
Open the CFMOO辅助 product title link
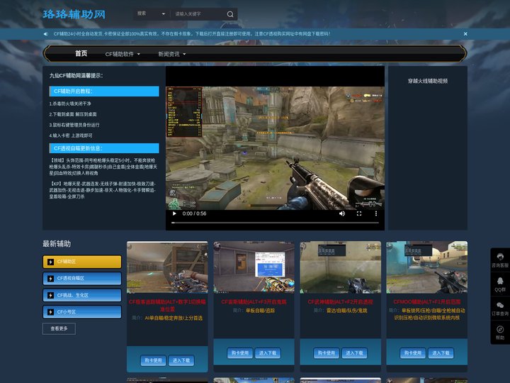pos(426,302)
